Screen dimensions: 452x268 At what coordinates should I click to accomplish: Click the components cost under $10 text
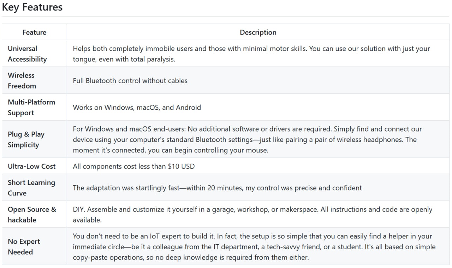coord(133,166)
